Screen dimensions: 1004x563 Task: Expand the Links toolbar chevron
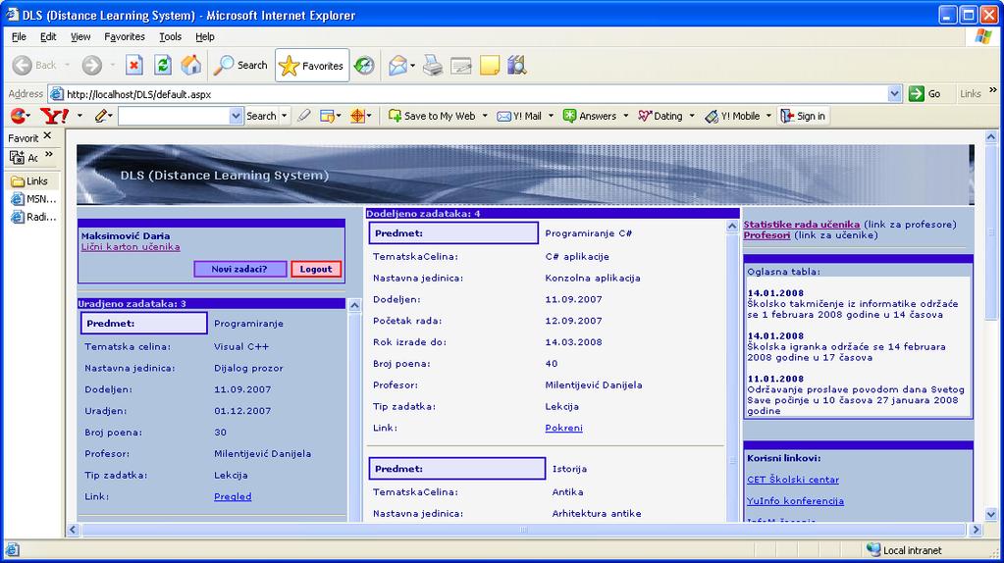(x=993, y=90)
